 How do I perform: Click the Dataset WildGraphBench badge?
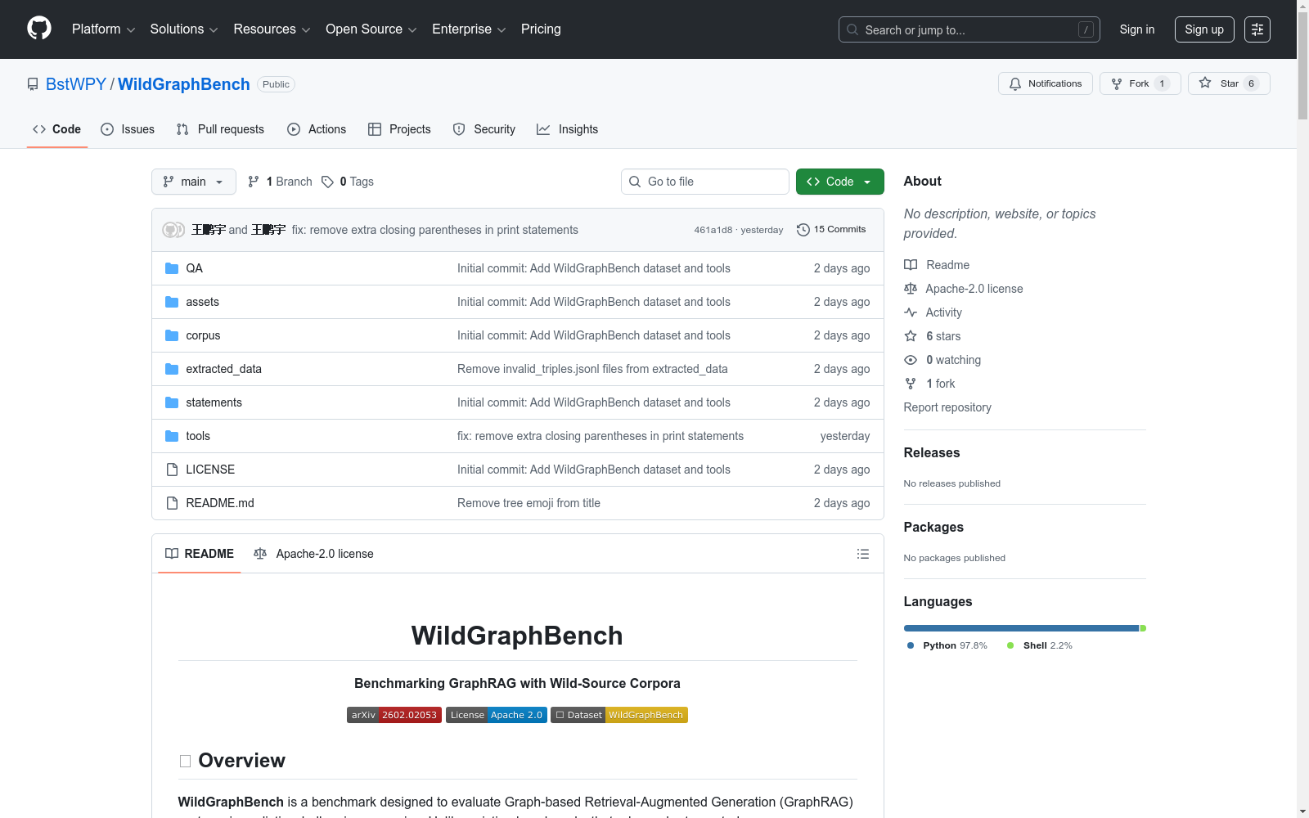tap(619, 715)
